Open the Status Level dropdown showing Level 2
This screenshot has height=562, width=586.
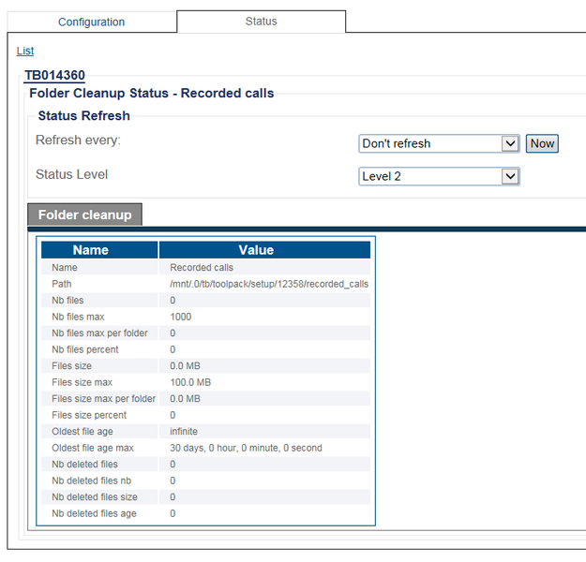point(439,176)
